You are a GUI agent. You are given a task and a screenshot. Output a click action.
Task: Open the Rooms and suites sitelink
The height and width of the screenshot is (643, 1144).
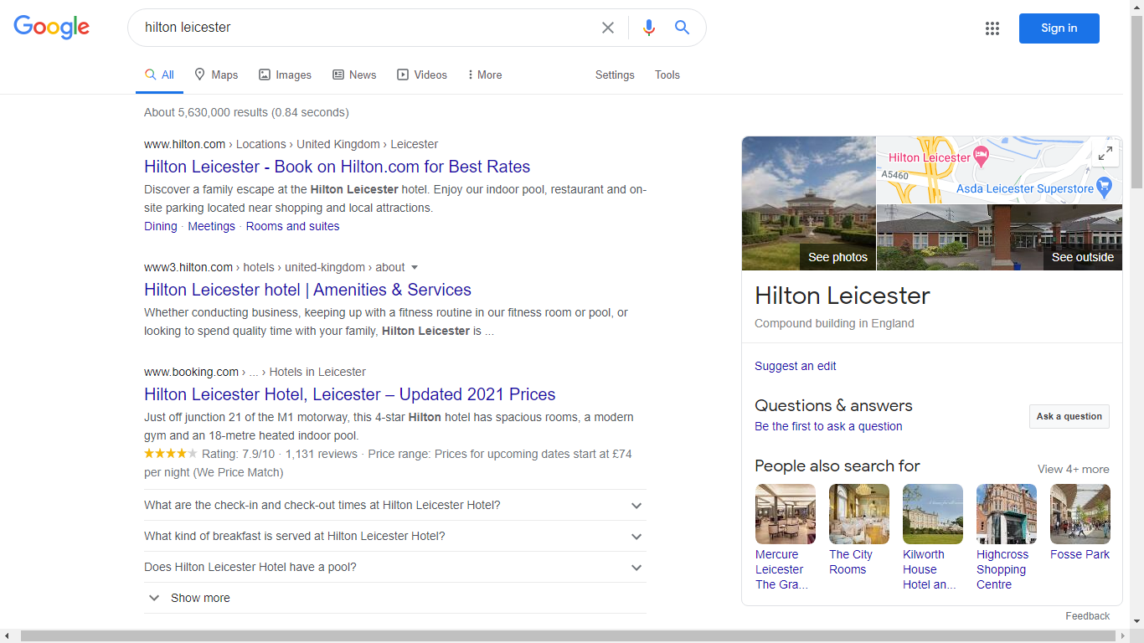point(292,226)
